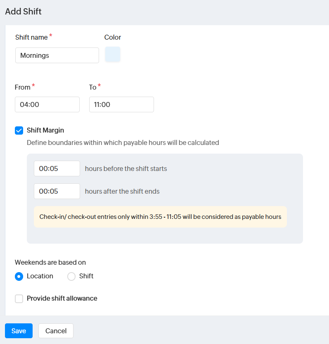Click the 'Weekends are based on' label
This screenshot has height=344, width=329.
pos(50,262)
